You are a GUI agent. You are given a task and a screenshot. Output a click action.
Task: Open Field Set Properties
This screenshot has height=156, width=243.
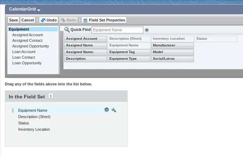click(104, 20)
